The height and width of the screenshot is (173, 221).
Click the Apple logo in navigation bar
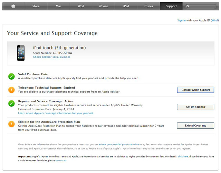coord(13,6)
